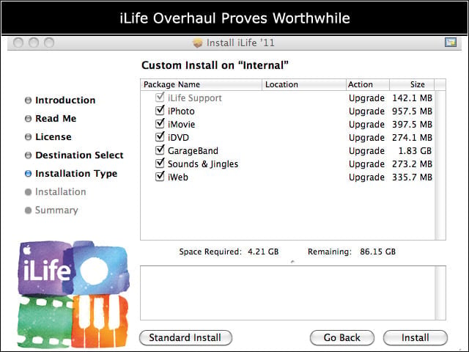Select the Destination Select step label
This screenshot has height=352, width=469.
point(80,155)
